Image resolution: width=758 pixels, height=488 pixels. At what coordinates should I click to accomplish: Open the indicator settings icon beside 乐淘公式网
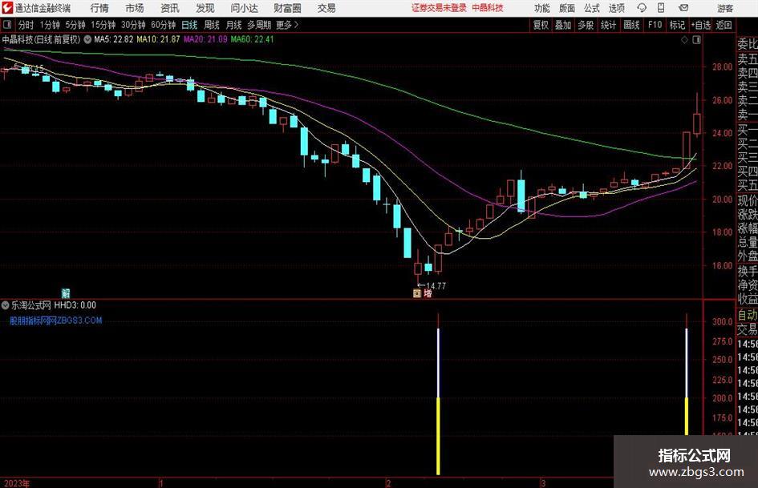click(6, 305)
